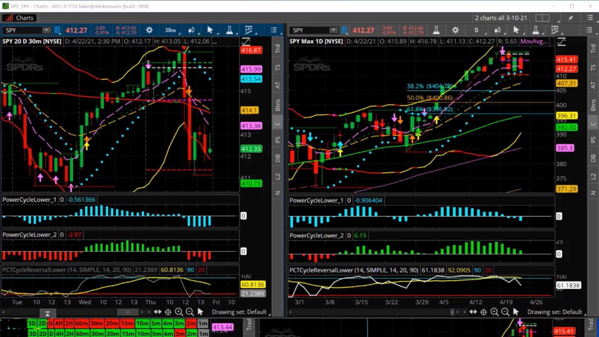Open left chart actions list menu

point(274,30)
